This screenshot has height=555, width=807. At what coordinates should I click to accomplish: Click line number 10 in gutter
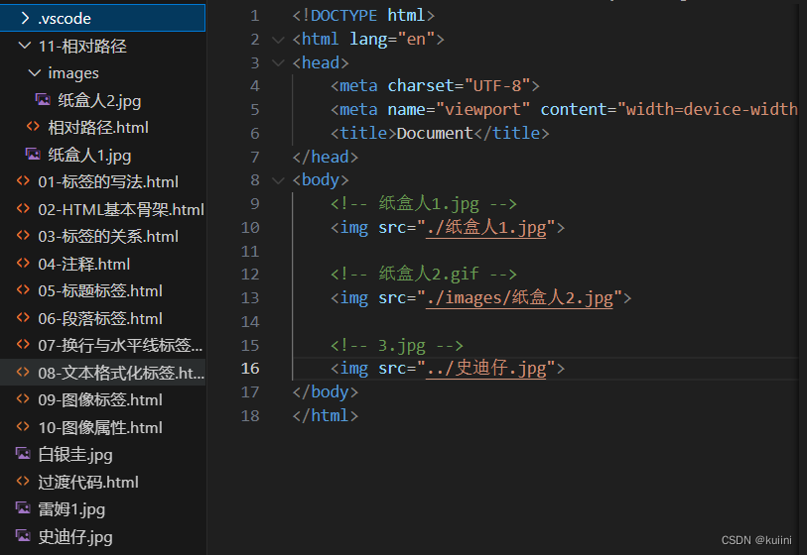tap(250, 228)
